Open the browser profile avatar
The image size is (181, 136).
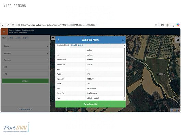[167, 25]
